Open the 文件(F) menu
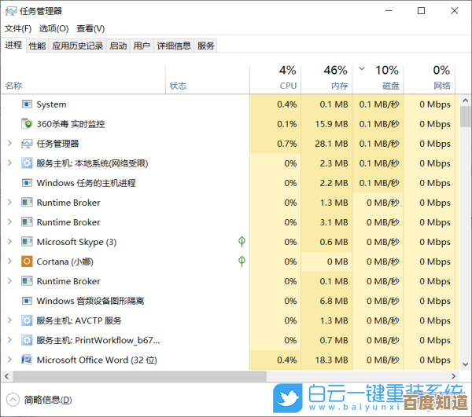The image size is (472, 417). pyautogui.click(x=18, y=28)
